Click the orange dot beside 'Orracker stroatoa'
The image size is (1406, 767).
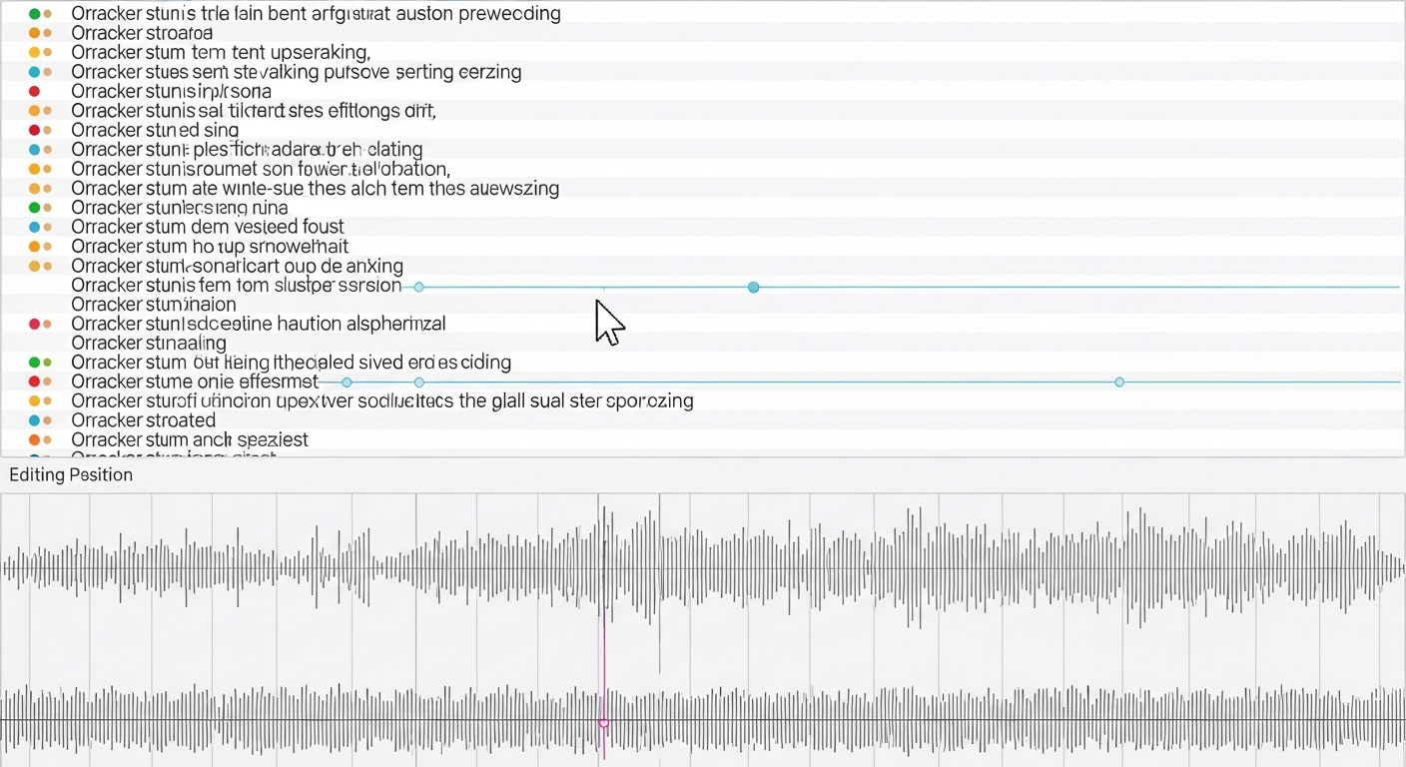(x=35, y=33)
